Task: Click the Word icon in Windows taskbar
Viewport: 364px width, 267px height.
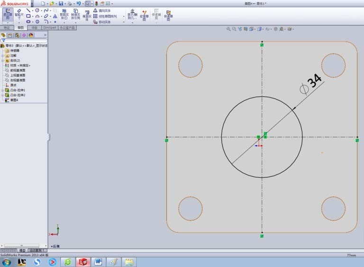Action: pos(98,262)
